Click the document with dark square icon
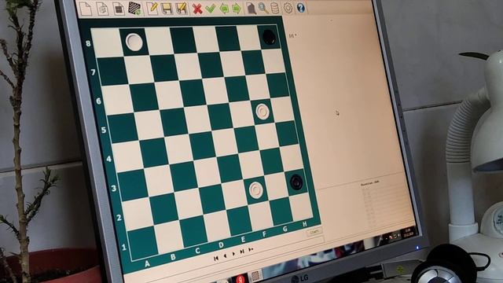Image resolution: width=503 pixels, height=283 pixels. (x=119, y=9)
